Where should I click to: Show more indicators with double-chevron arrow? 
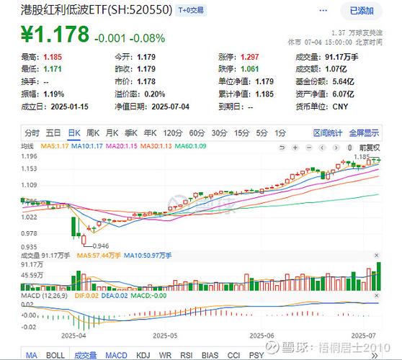coord(375,356)
